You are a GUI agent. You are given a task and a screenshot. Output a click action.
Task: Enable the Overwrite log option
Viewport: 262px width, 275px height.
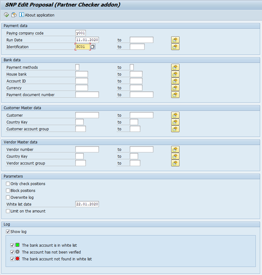pyautogui.click(x=8, y=198)
